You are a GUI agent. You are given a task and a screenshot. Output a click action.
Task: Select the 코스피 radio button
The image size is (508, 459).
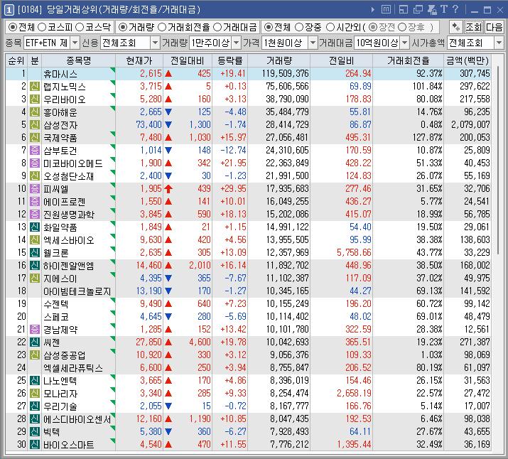click(x=42, y=27)
